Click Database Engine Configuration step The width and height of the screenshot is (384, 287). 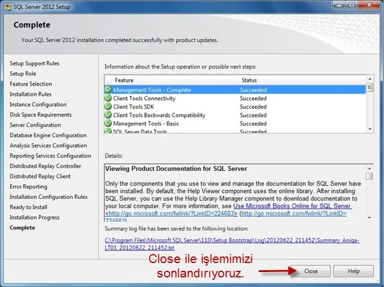coord(48,135)
